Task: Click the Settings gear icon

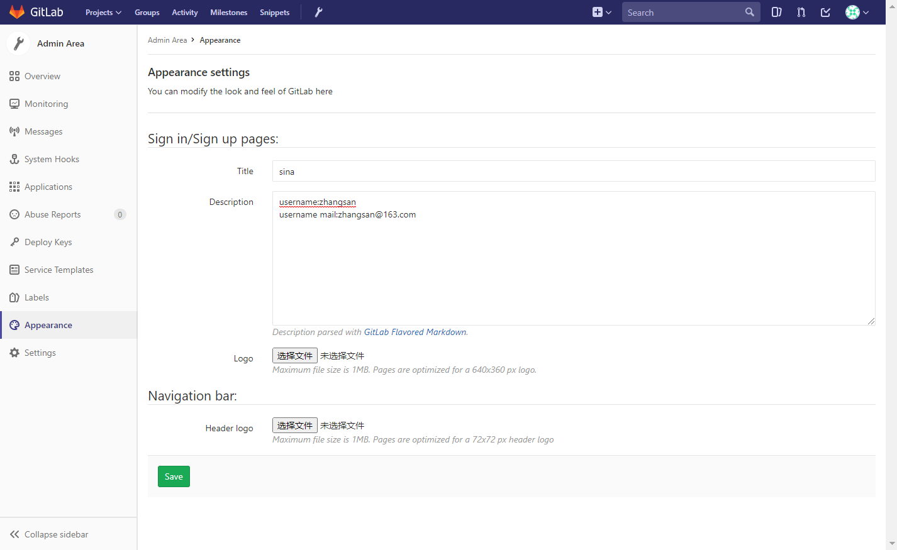Action: (14, 353)
